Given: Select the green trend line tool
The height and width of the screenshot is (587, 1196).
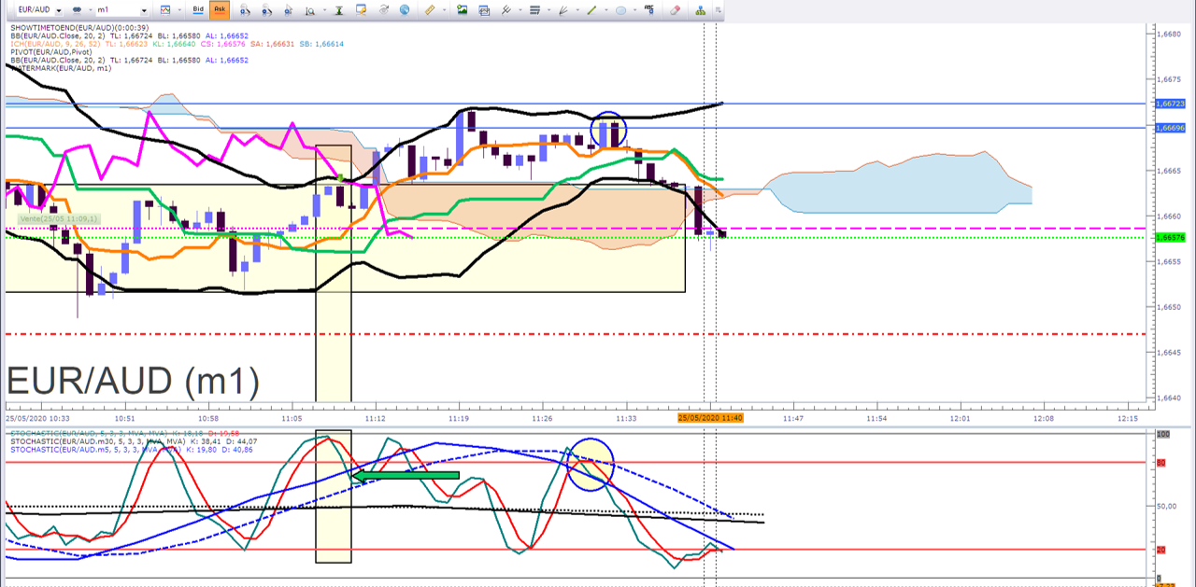Looking at the screenshot, I should tap(591, 9).
